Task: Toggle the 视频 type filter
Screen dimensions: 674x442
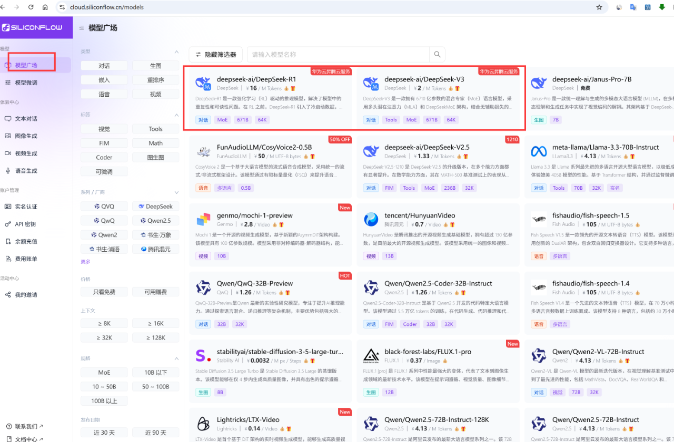Action: tap(155, 94)
